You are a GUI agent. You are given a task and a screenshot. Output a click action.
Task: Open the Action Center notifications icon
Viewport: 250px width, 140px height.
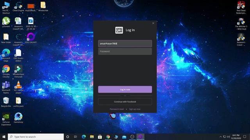click(x=245, y=136)
